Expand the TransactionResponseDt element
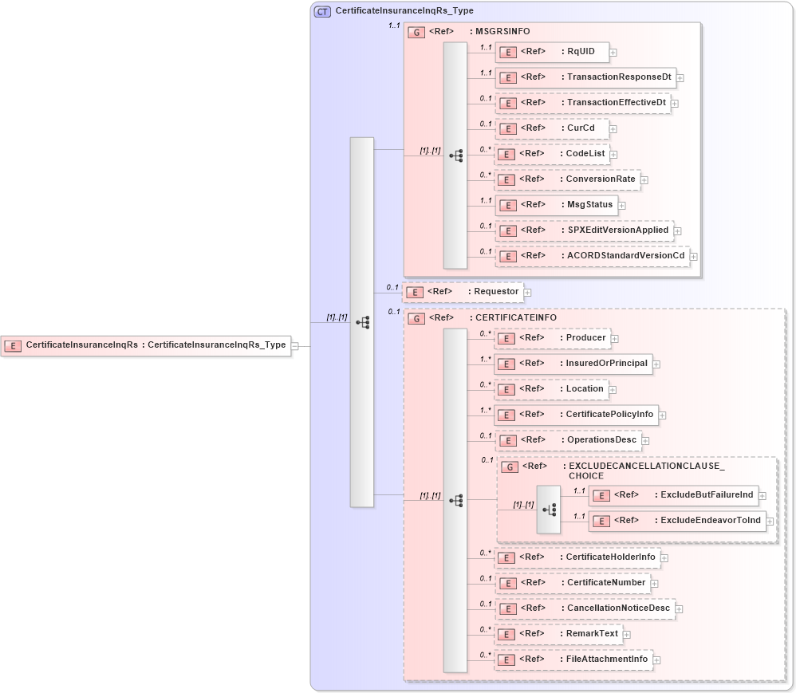 680,78
